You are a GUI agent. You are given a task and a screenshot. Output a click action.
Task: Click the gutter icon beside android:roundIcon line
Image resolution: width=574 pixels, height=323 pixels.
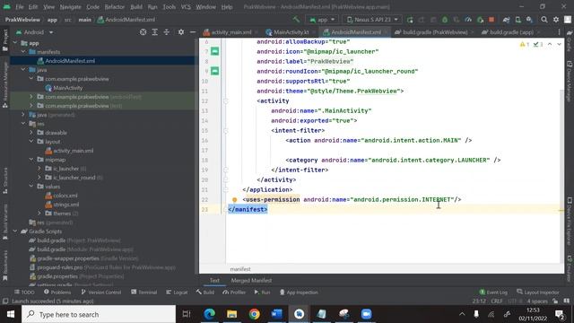[x=215, y=71]
